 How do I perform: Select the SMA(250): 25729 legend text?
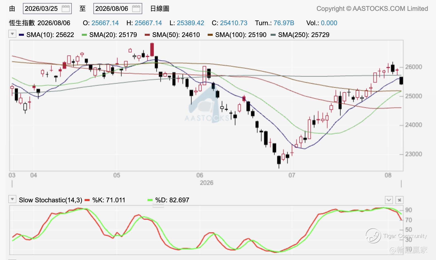[304, 35]
